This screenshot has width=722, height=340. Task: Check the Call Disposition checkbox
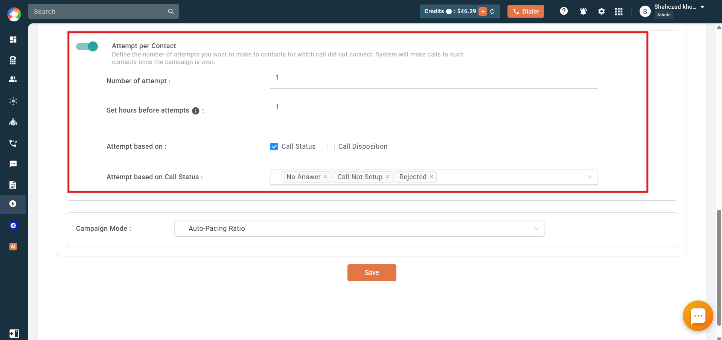click(x=331, y=146)
